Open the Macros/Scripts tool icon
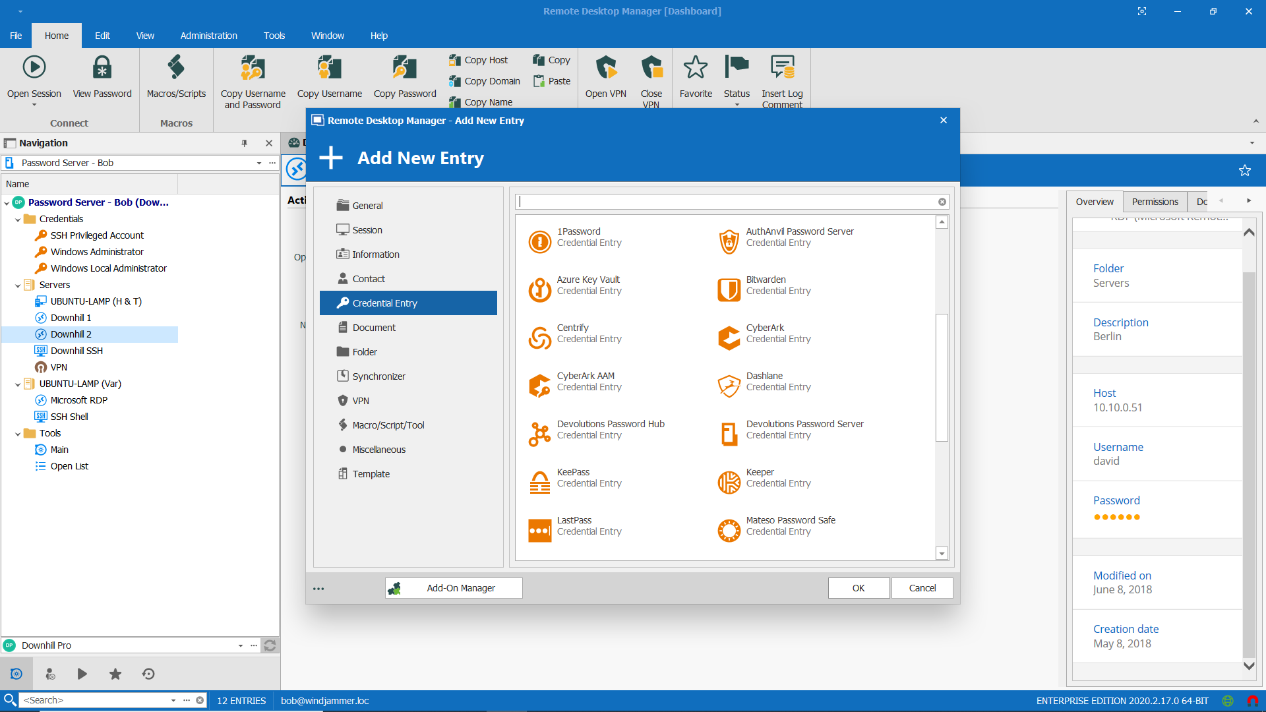1266x712 pixels. click(x=176, y=67)
